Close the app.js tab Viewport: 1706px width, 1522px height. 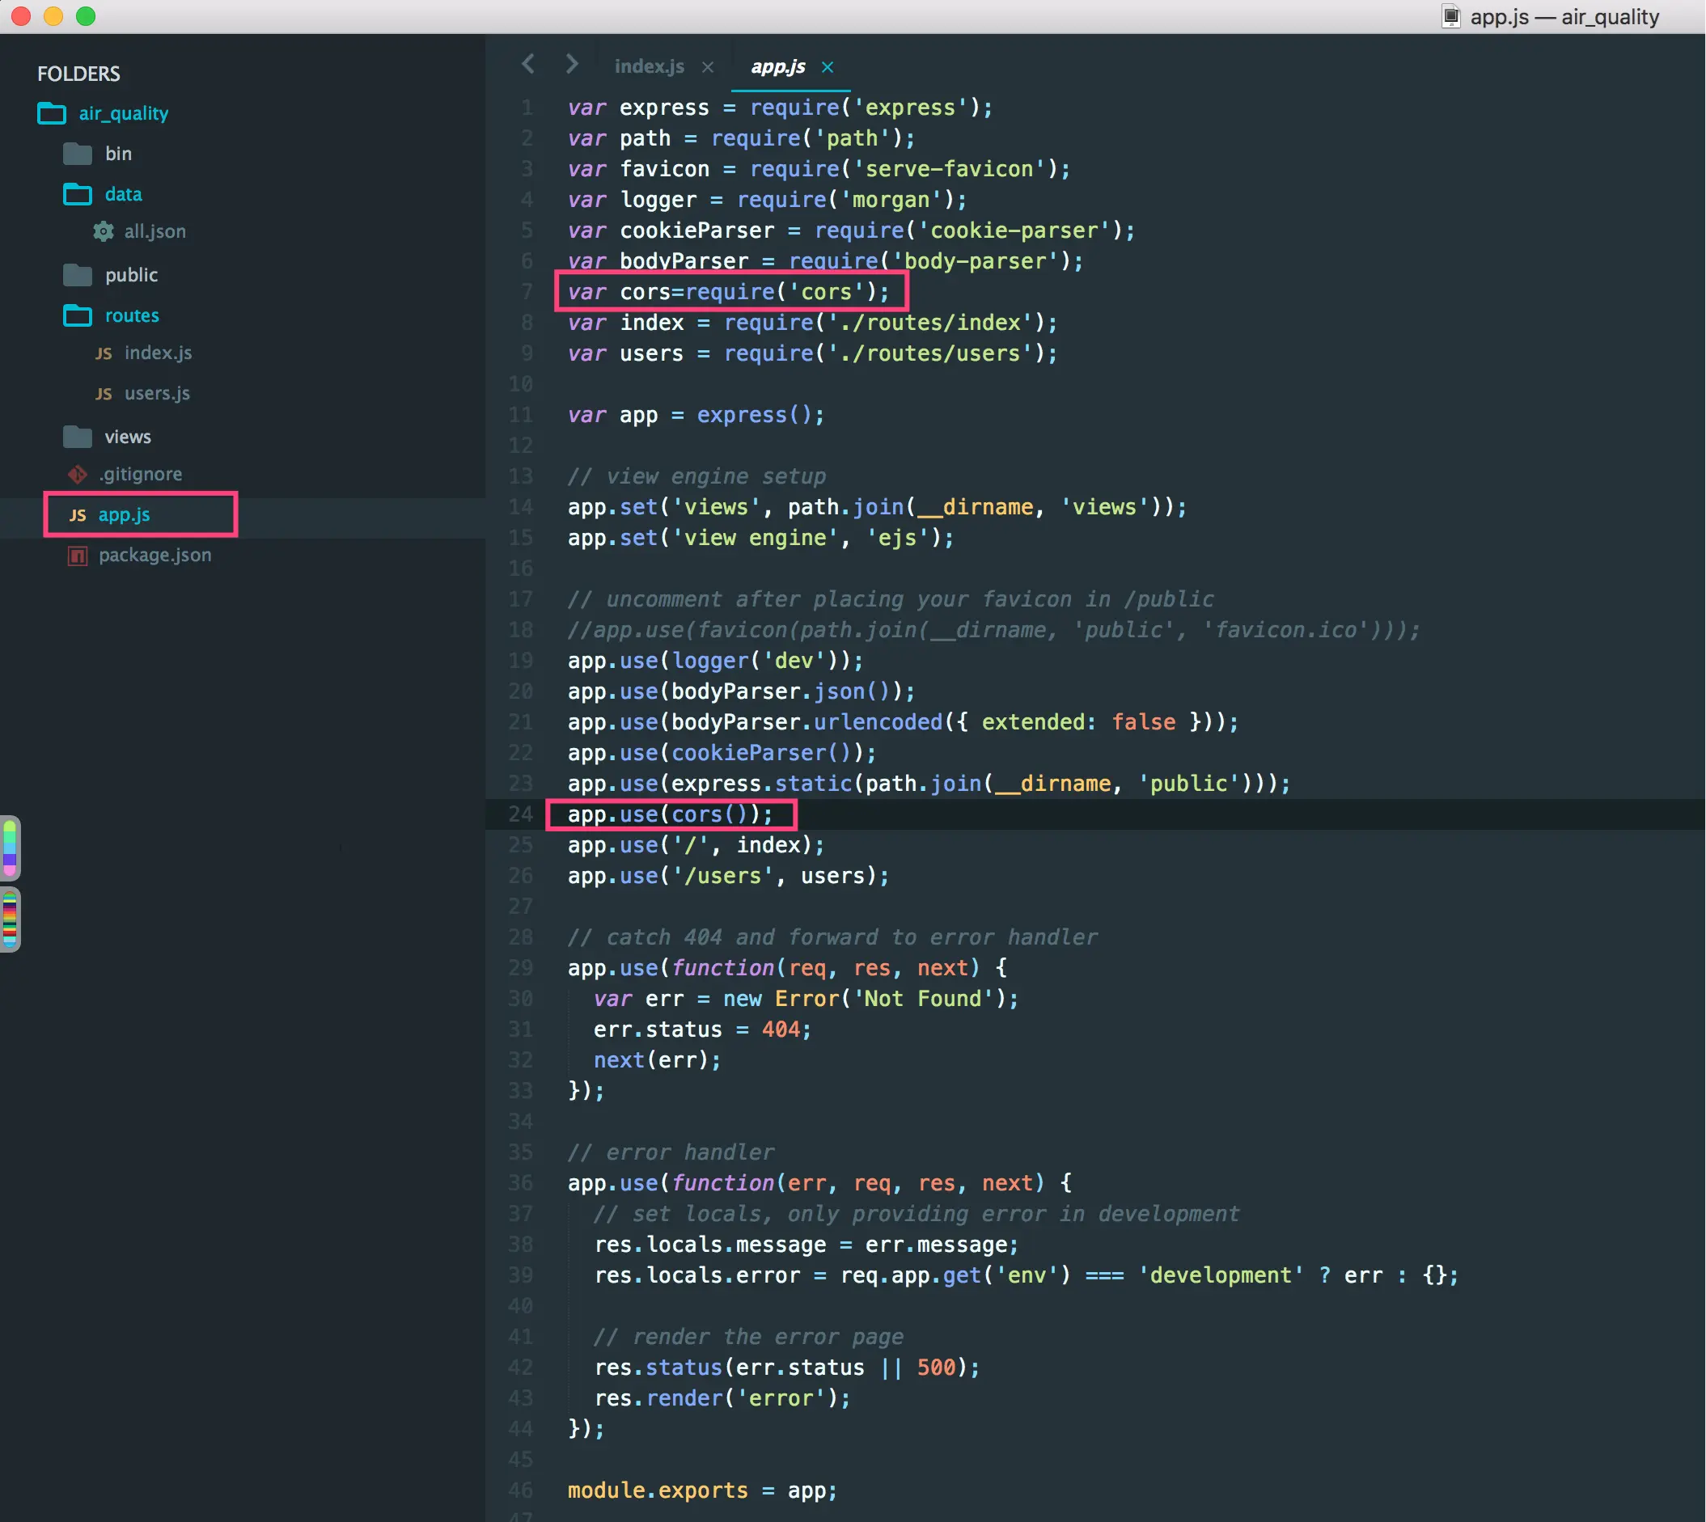coord(827,67)
